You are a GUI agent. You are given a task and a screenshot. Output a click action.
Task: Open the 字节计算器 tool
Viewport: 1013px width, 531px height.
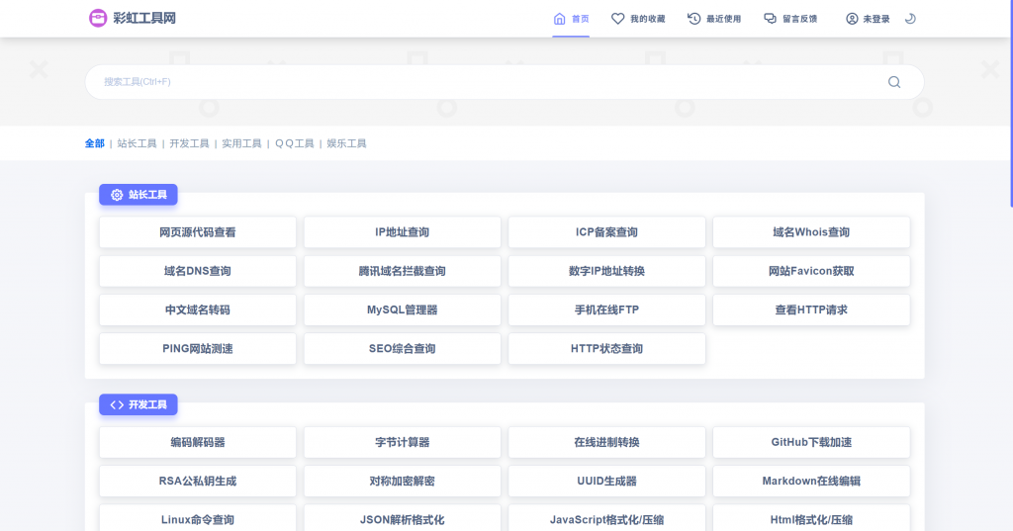(x=402, y=443)
